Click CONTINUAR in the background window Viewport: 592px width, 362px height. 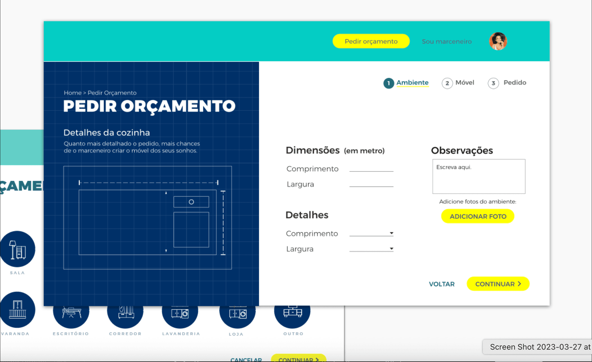coord(299,358)
